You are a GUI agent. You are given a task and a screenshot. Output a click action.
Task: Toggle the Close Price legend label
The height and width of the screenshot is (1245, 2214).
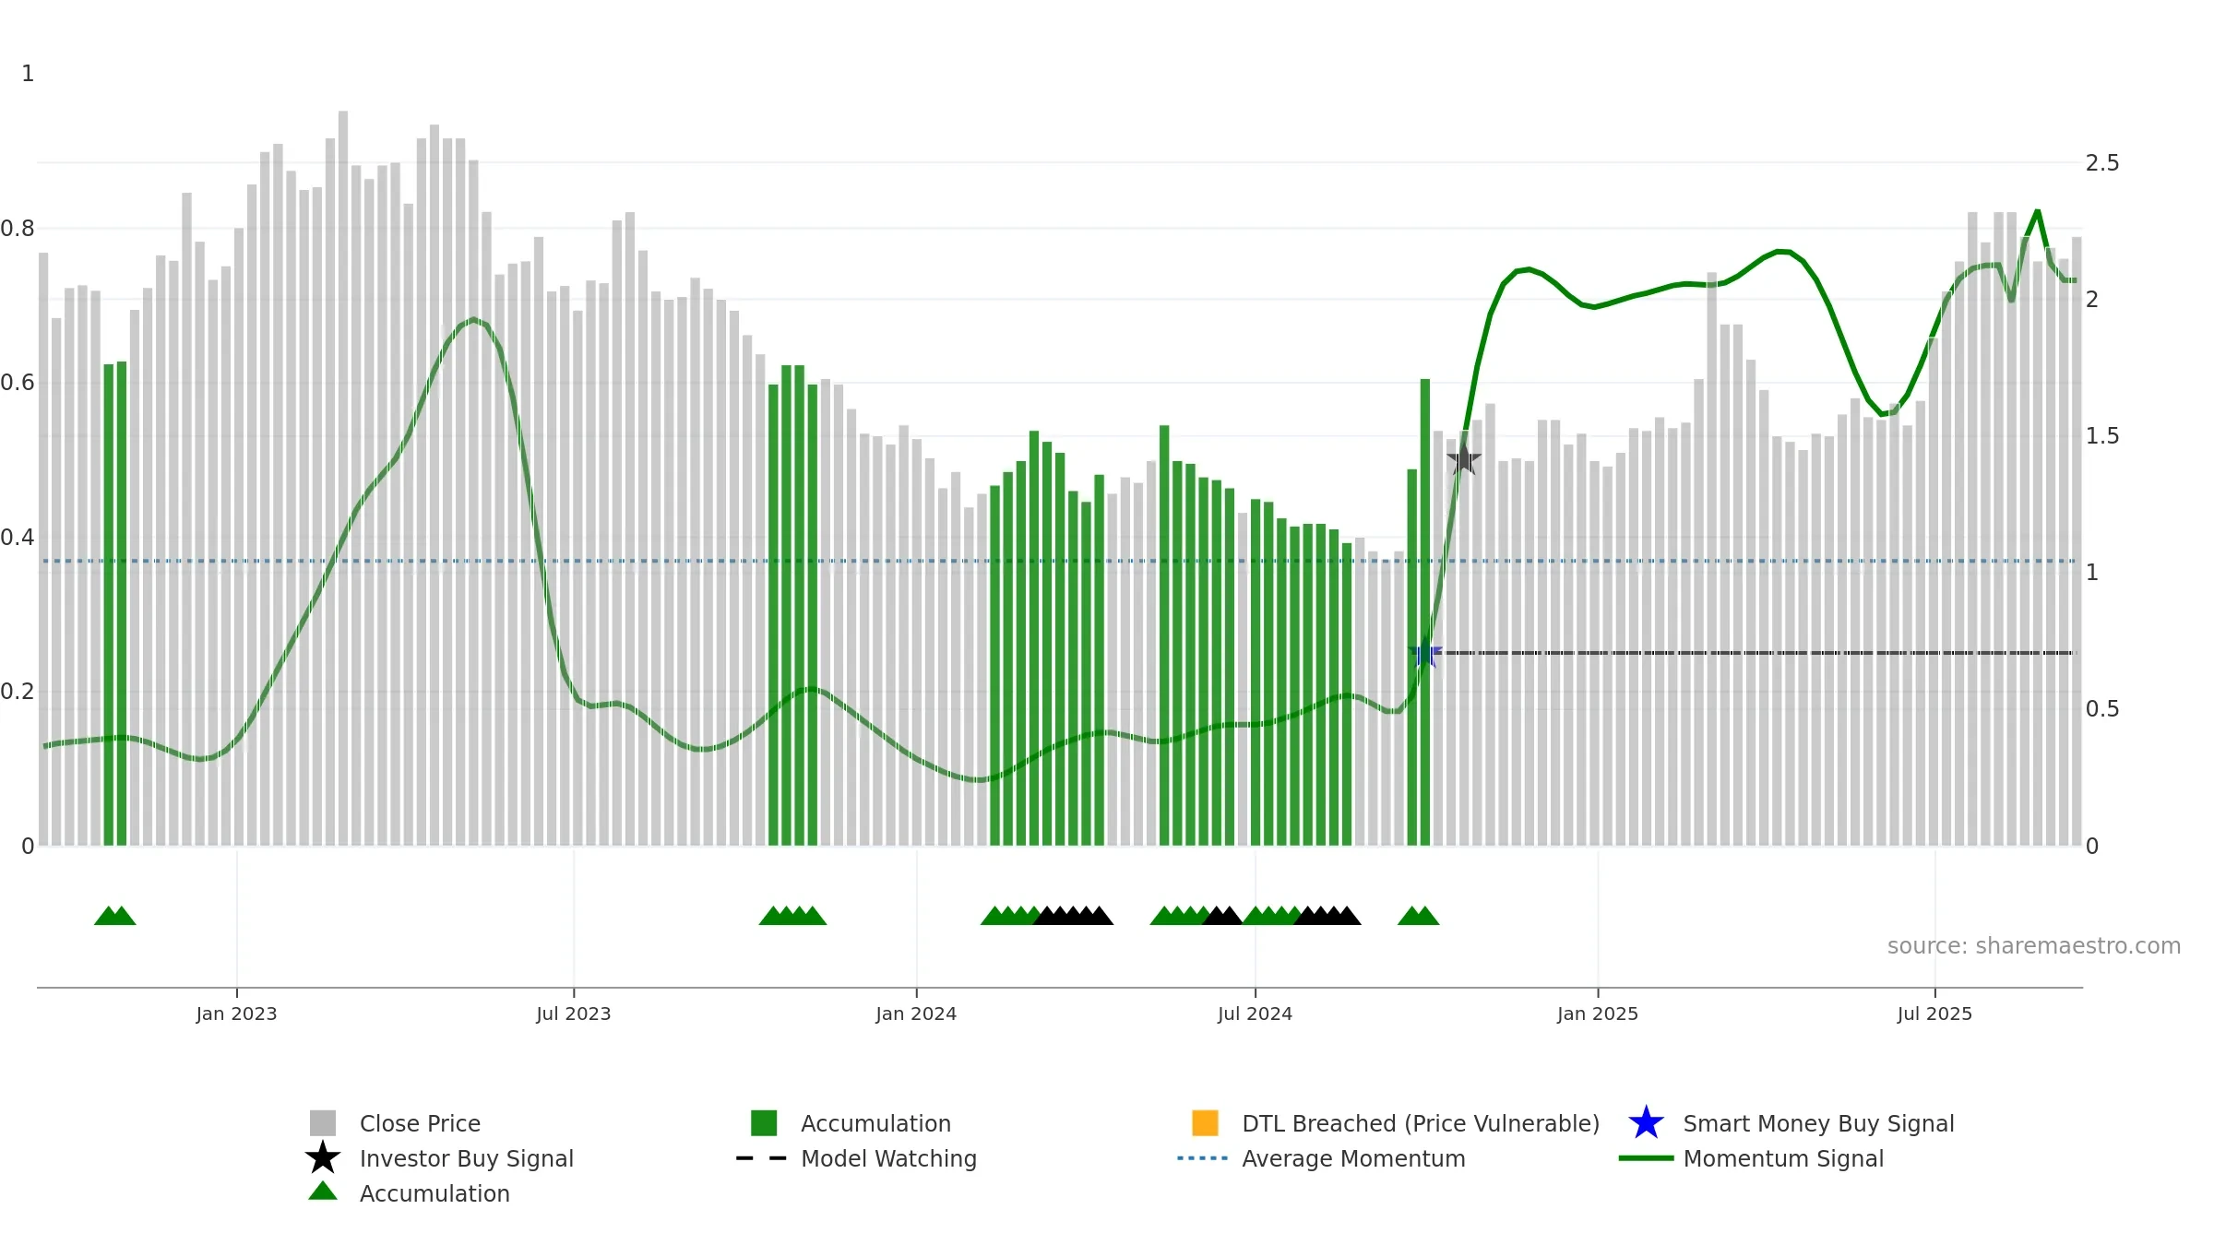click(x=420, y=1123)
